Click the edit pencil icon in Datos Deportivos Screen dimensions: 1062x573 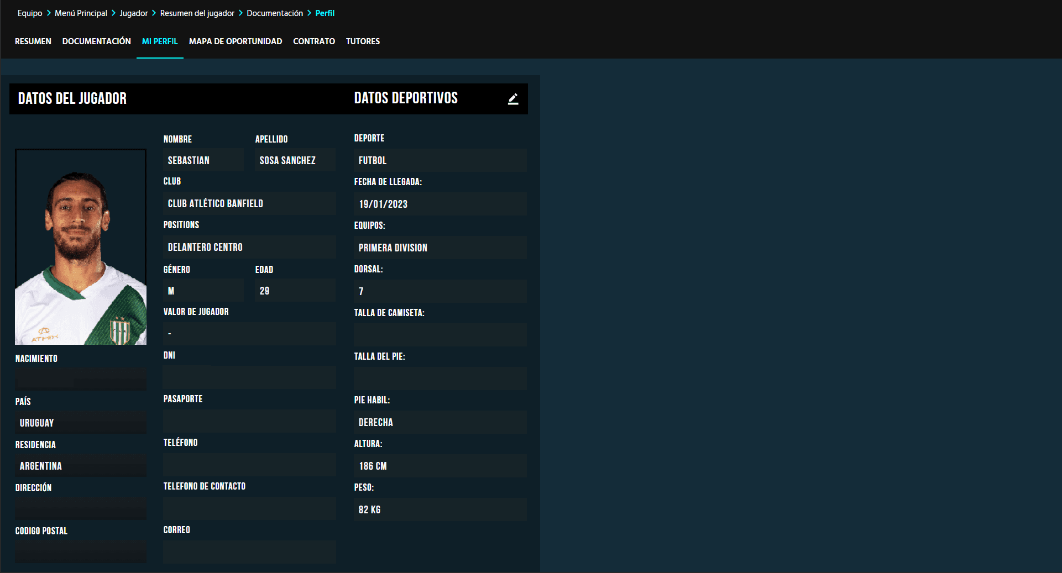tap(513, 99)
